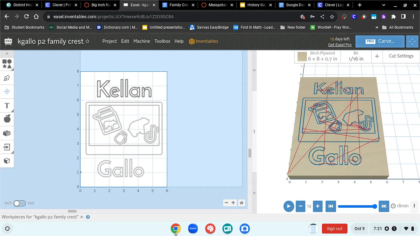
Task: Select the Shapes tool in left sidebar
Action: click(7, 64)
